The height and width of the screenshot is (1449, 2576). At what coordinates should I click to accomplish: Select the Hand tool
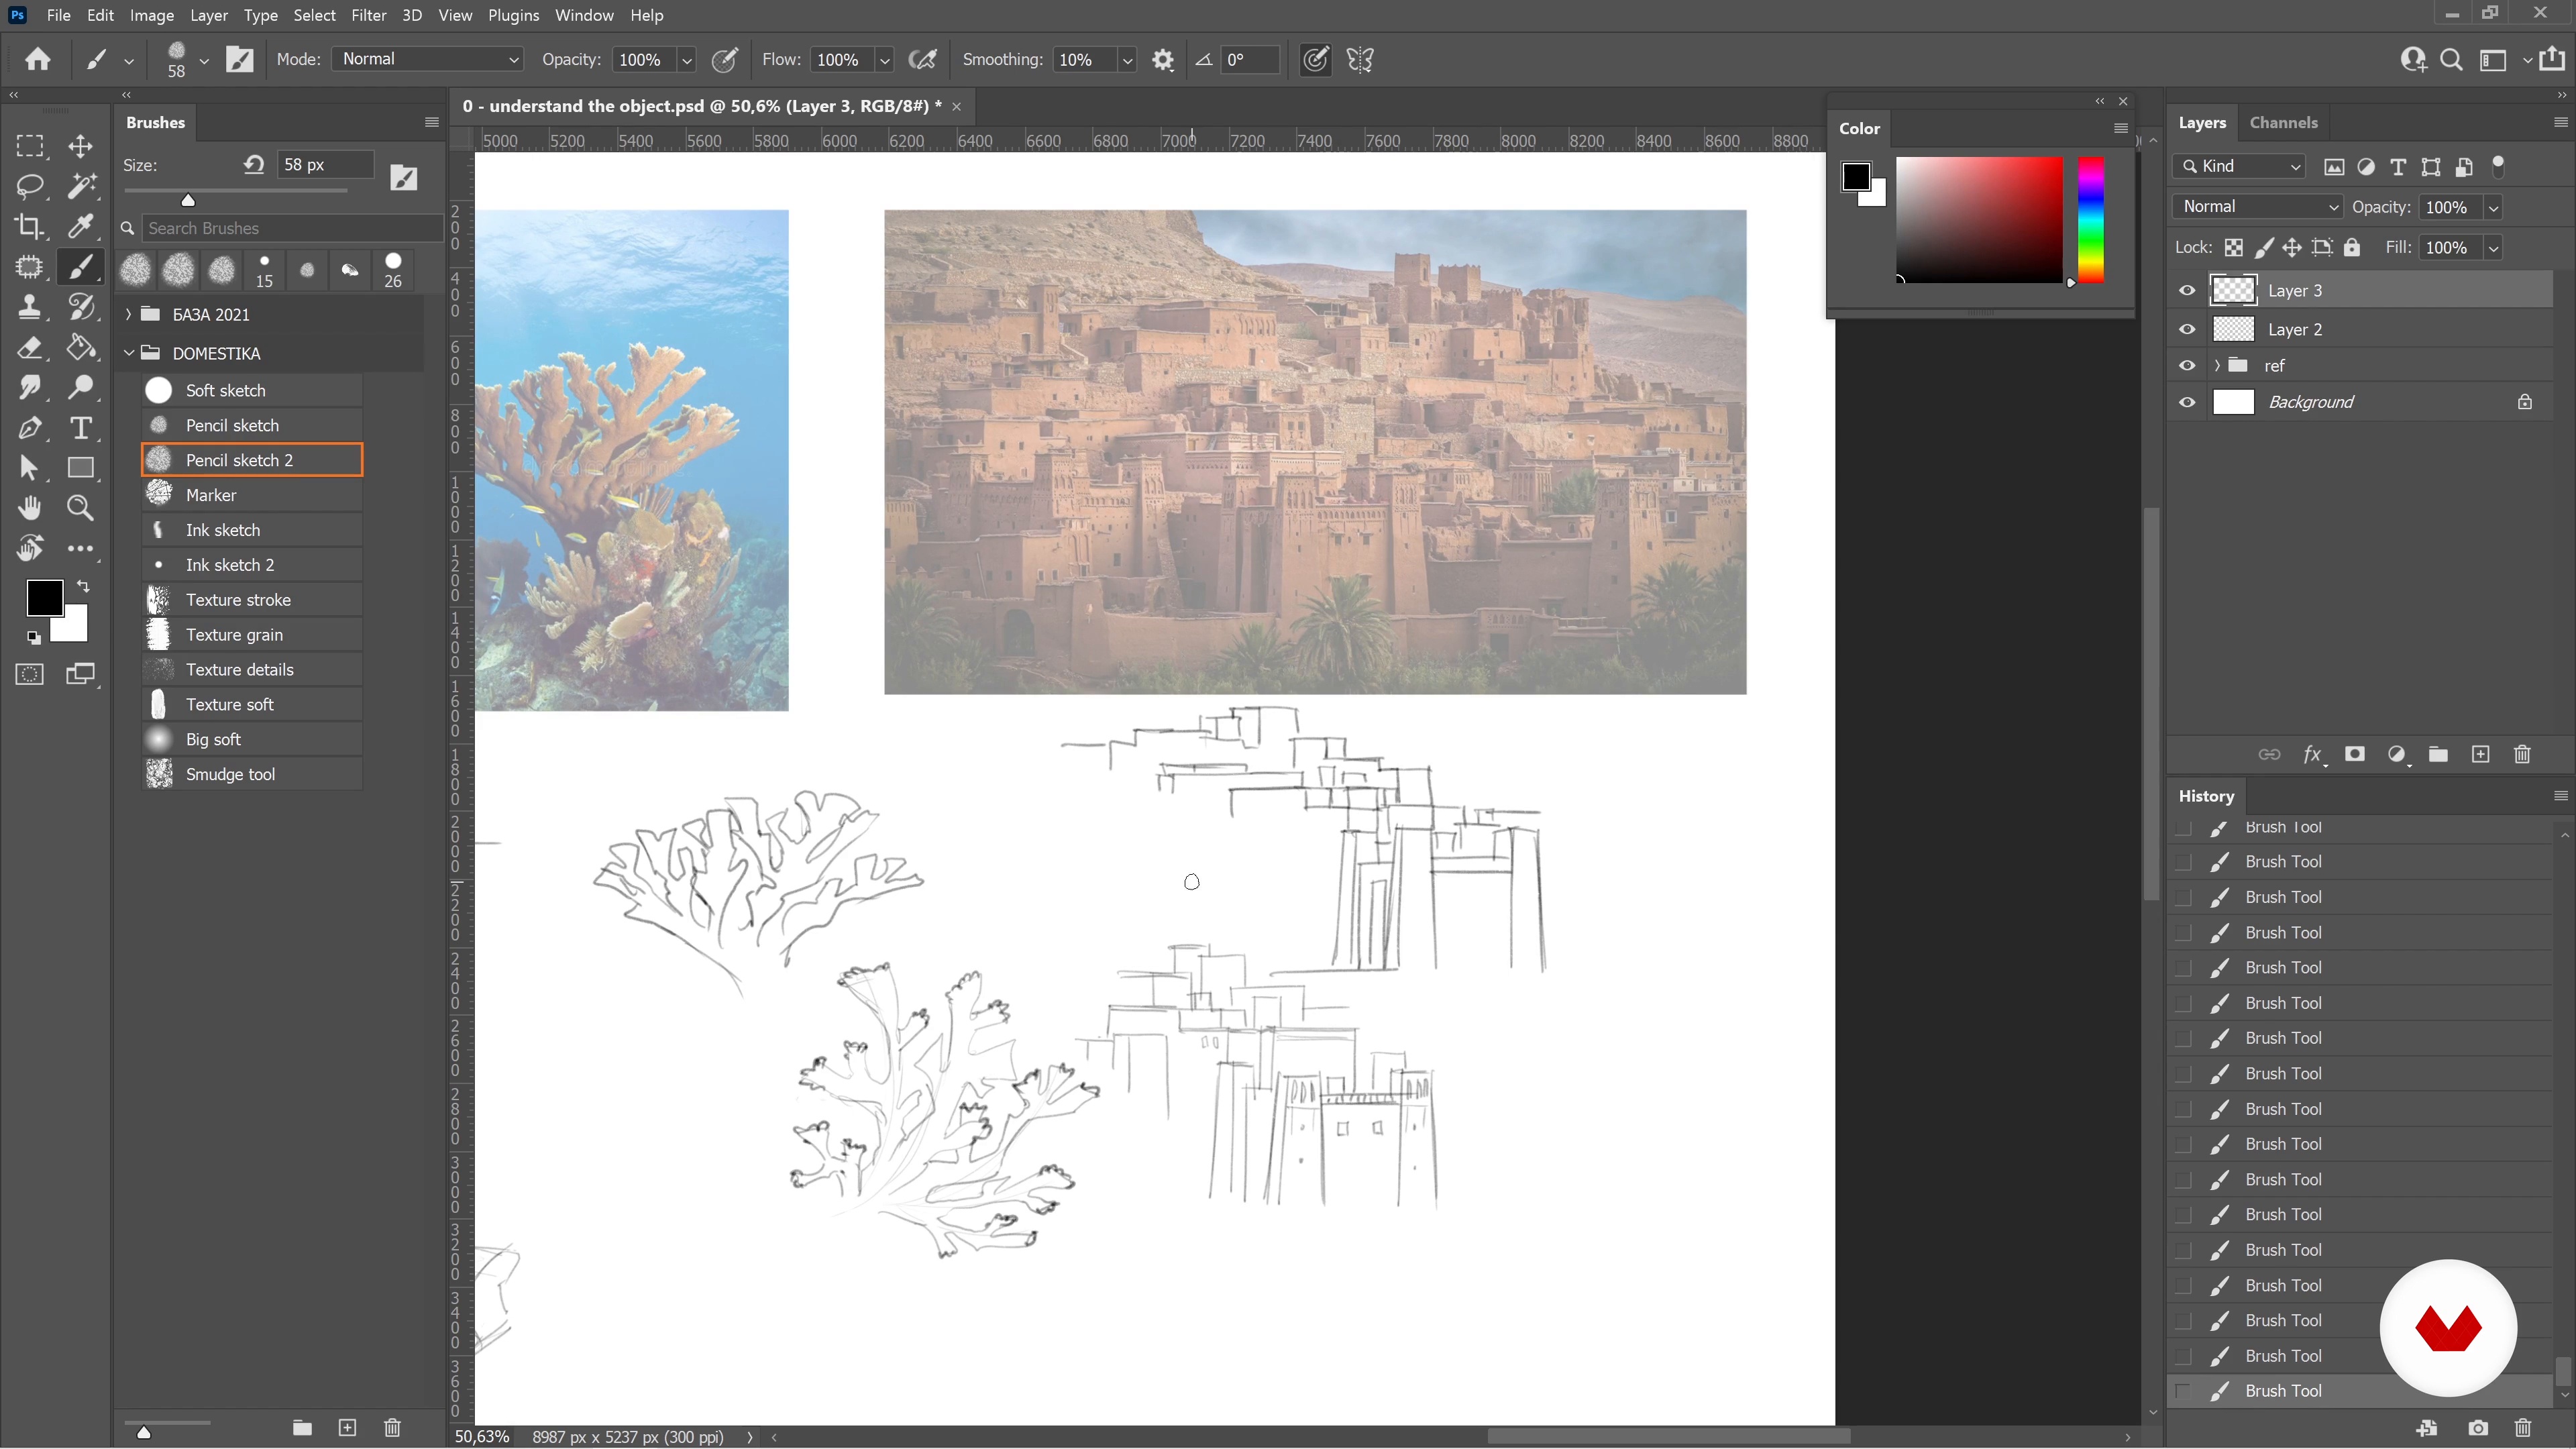30,508
